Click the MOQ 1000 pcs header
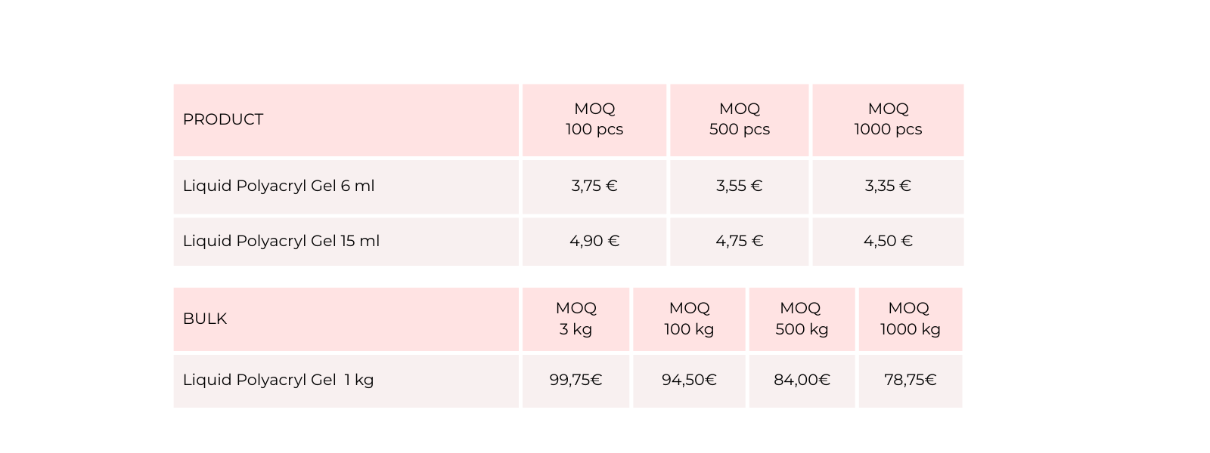 tap(888, 119)
